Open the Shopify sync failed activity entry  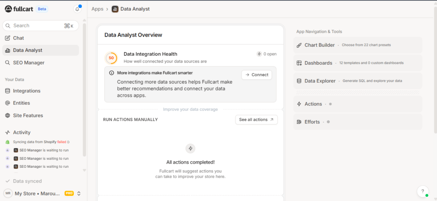coord(41,142)
